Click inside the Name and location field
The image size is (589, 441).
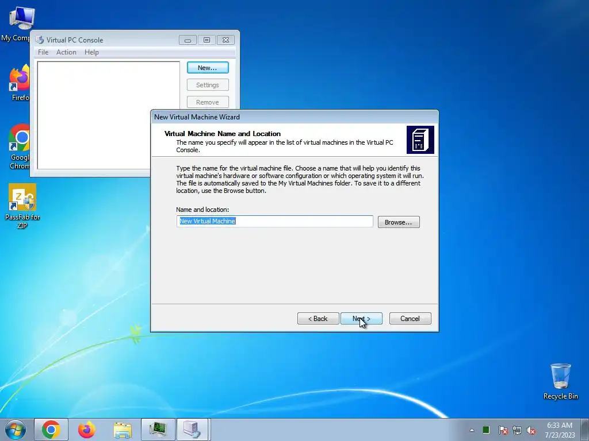pos(274,221)
